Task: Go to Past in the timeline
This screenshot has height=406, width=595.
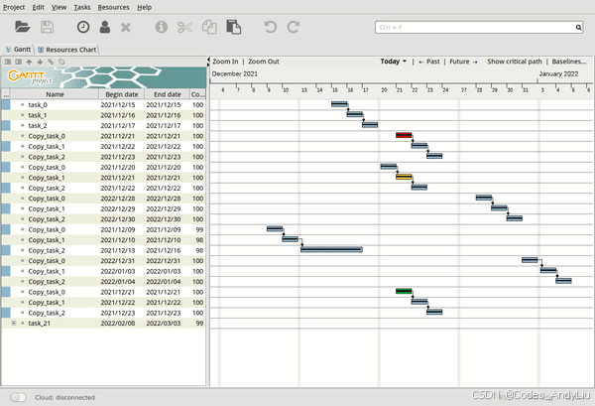Action: point(429,62)
